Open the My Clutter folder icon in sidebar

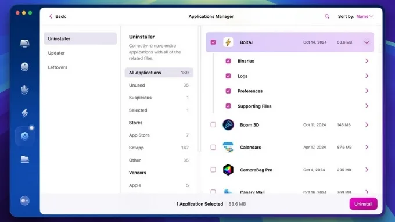[24, 159]
